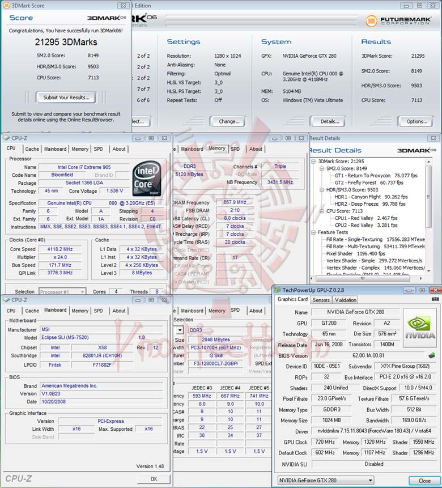Click the GPU-Z title bar app icon

pos(277,290)
